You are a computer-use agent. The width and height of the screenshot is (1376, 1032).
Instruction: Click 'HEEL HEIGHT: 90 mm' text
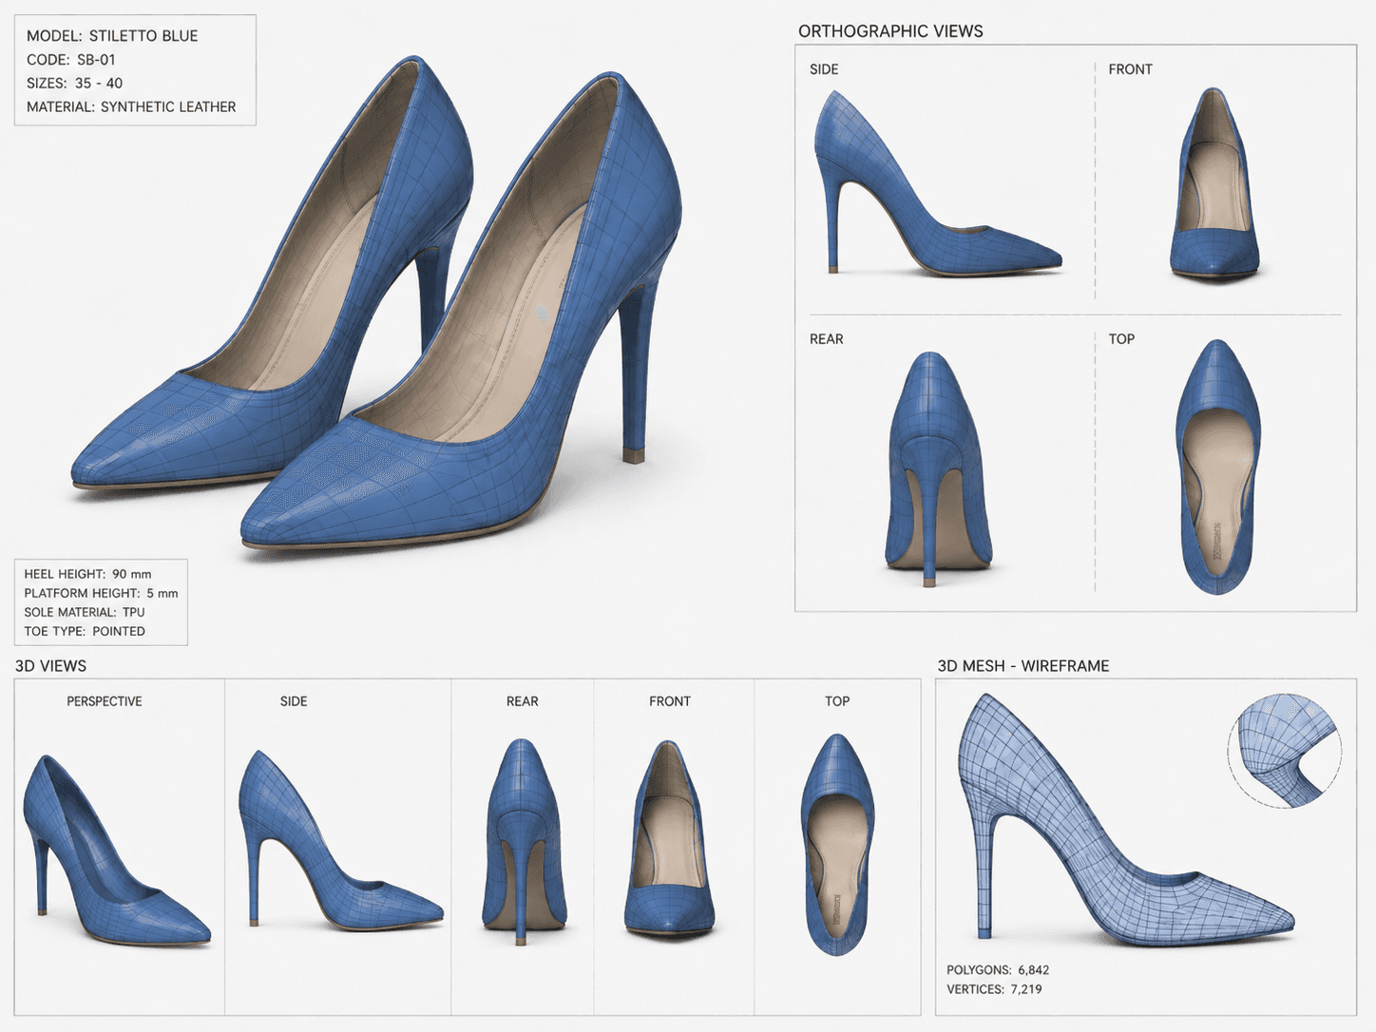(87, 574)
